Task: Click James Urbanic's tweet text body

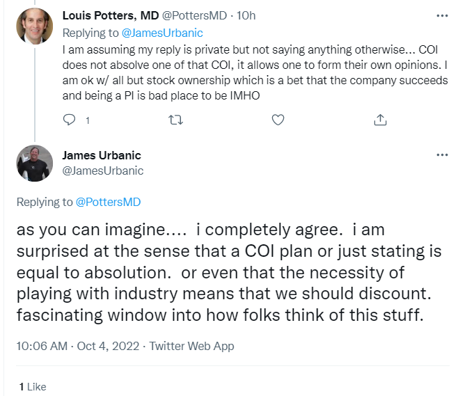Action: [x=230, y=273]
